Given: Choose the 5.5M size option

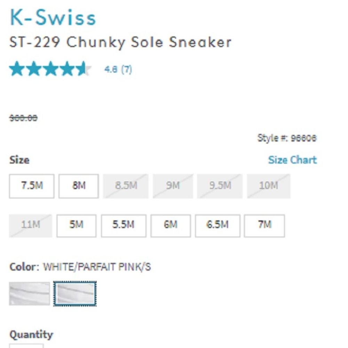Looking at the screenshot, I should 123,226.
